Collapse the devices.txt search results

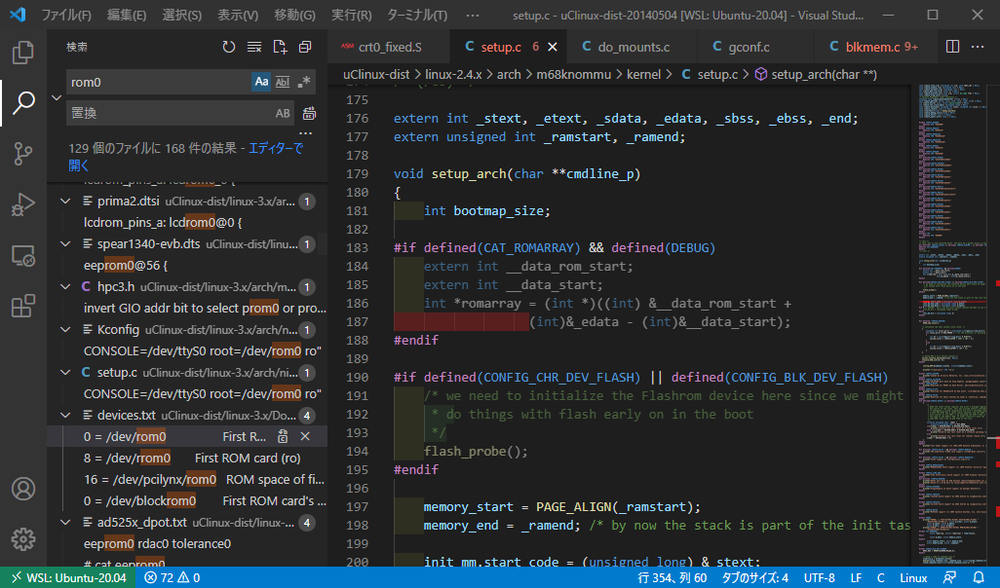pos(65,415)
